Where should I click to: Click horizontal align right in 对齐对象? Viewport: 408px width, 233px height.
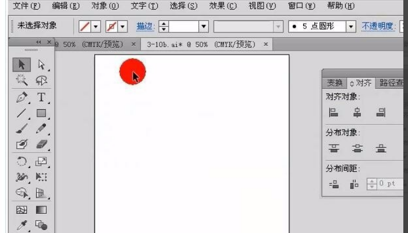[381, 113]
